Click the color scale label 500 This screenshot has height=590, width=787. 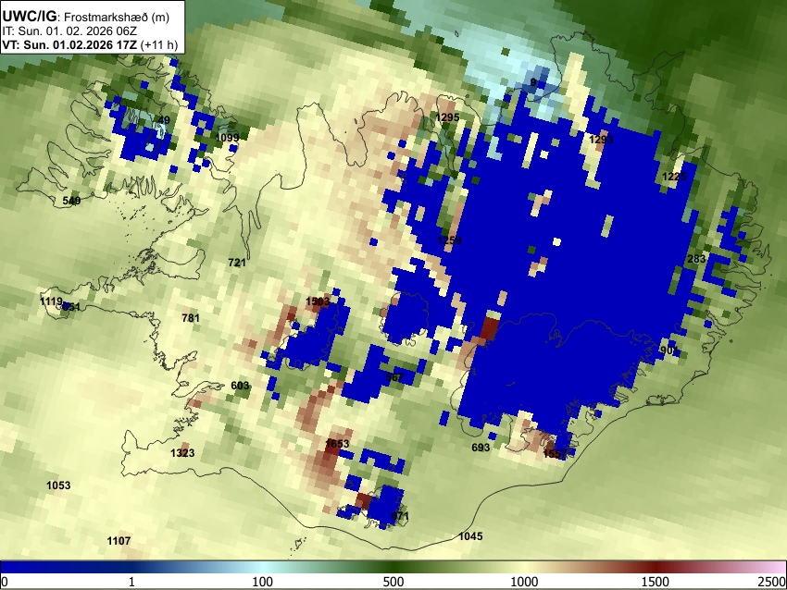[x=393, y=582]
